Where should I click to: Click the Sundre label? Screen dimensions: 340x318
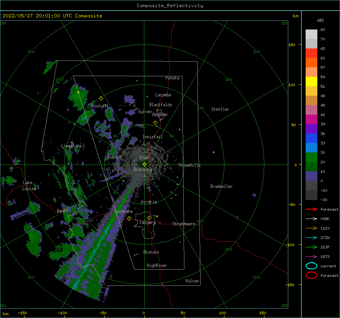(x=114, y=157)
